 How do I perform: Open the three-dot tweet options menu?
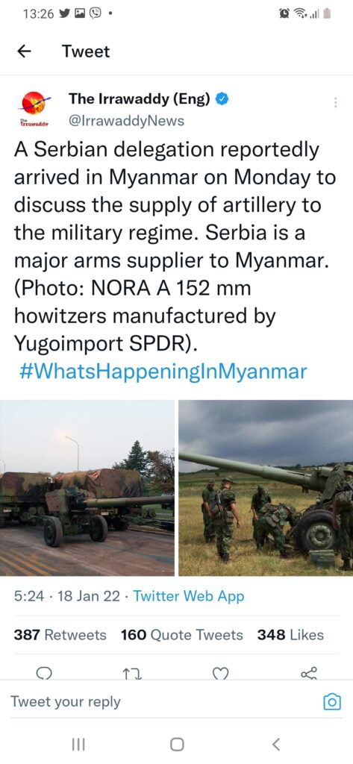(x=335, y=102)
